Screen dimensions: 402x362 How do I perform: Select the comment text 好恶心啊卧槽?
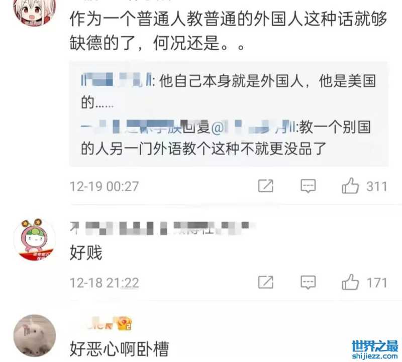pos(119,348)
